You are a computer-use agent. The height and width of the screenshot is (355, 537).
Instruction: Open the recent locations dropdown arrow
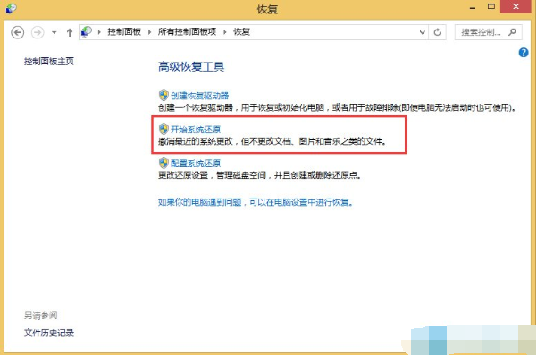point(54,33)
